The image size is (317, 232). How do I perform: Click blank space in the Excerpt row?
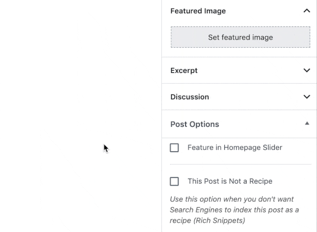[x=251, y=71]
